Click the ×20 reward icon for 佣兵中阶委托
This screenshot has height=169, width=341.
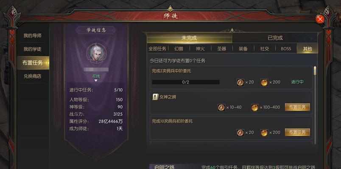click(x=240, y=82)
